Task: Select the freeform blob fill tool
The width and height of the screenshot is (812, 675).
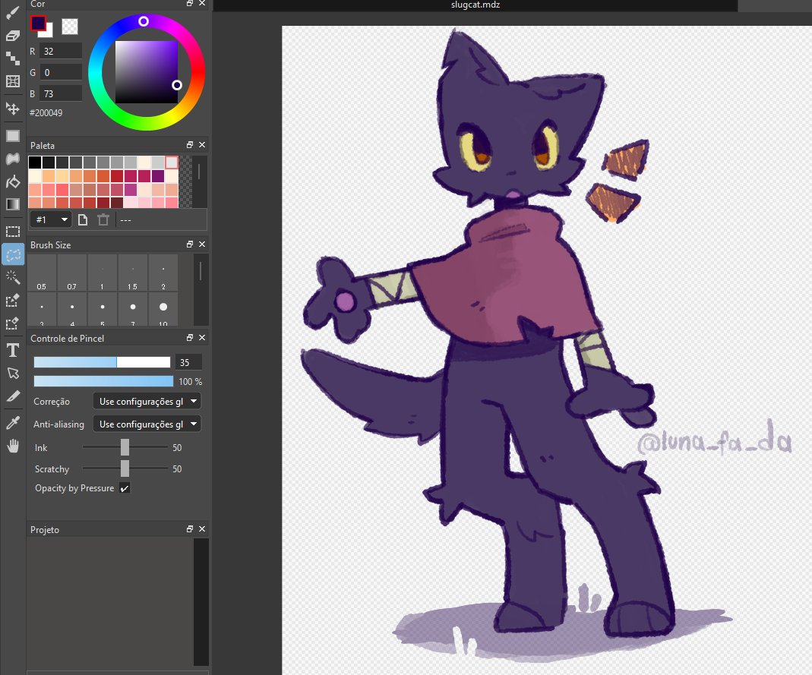Action: 12,159
